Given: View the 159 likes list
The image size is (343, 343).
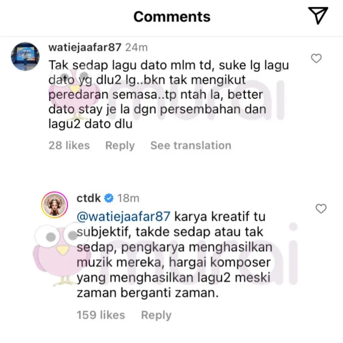Looking at the screenshot, I should (101, 315).
